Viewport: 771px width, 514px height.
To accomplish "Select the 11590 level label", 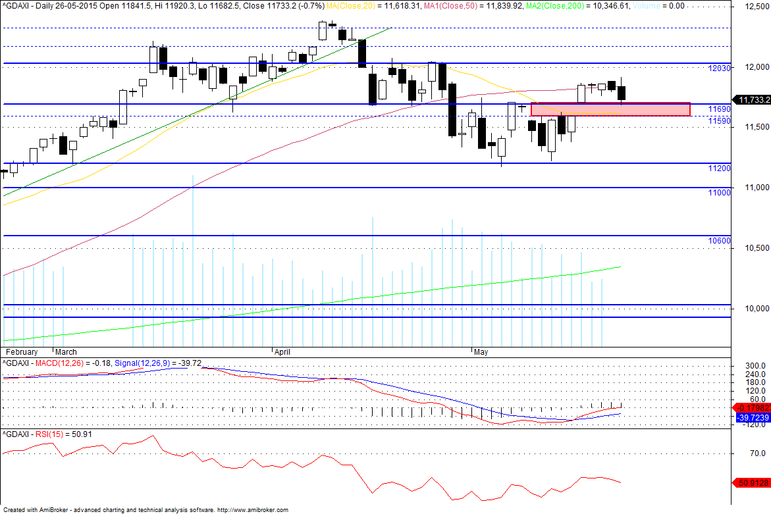I will (719, 121).
